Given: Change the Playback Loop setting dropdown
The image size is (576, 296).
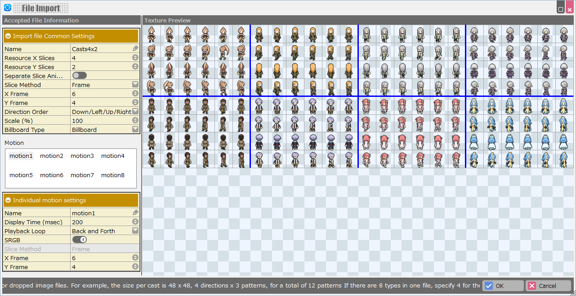Looking at the screenshot, I should [x=135, y=231].
